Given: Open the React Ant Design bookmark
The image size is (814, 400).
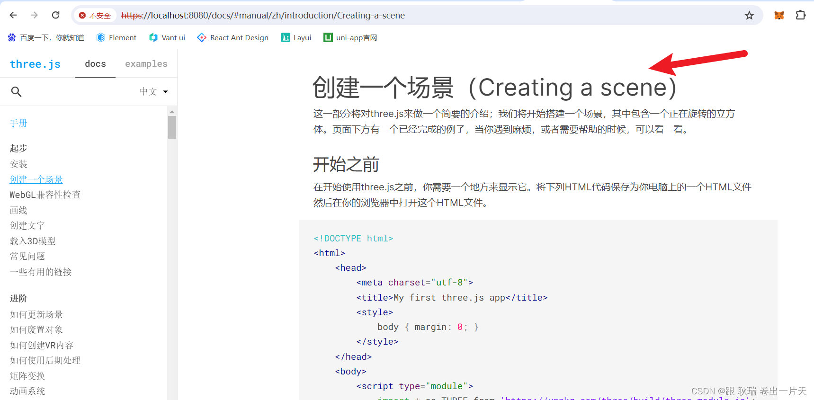Looking at the screenshot, I should (233, 37).
